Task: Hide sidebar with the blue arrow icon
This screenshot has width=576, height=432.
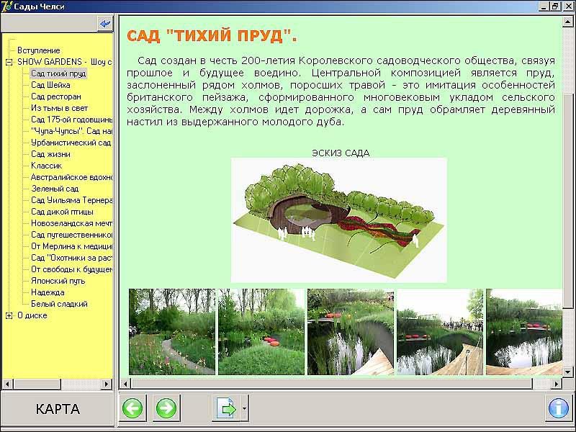Action: pyautogui.click(x=106, y=24)
